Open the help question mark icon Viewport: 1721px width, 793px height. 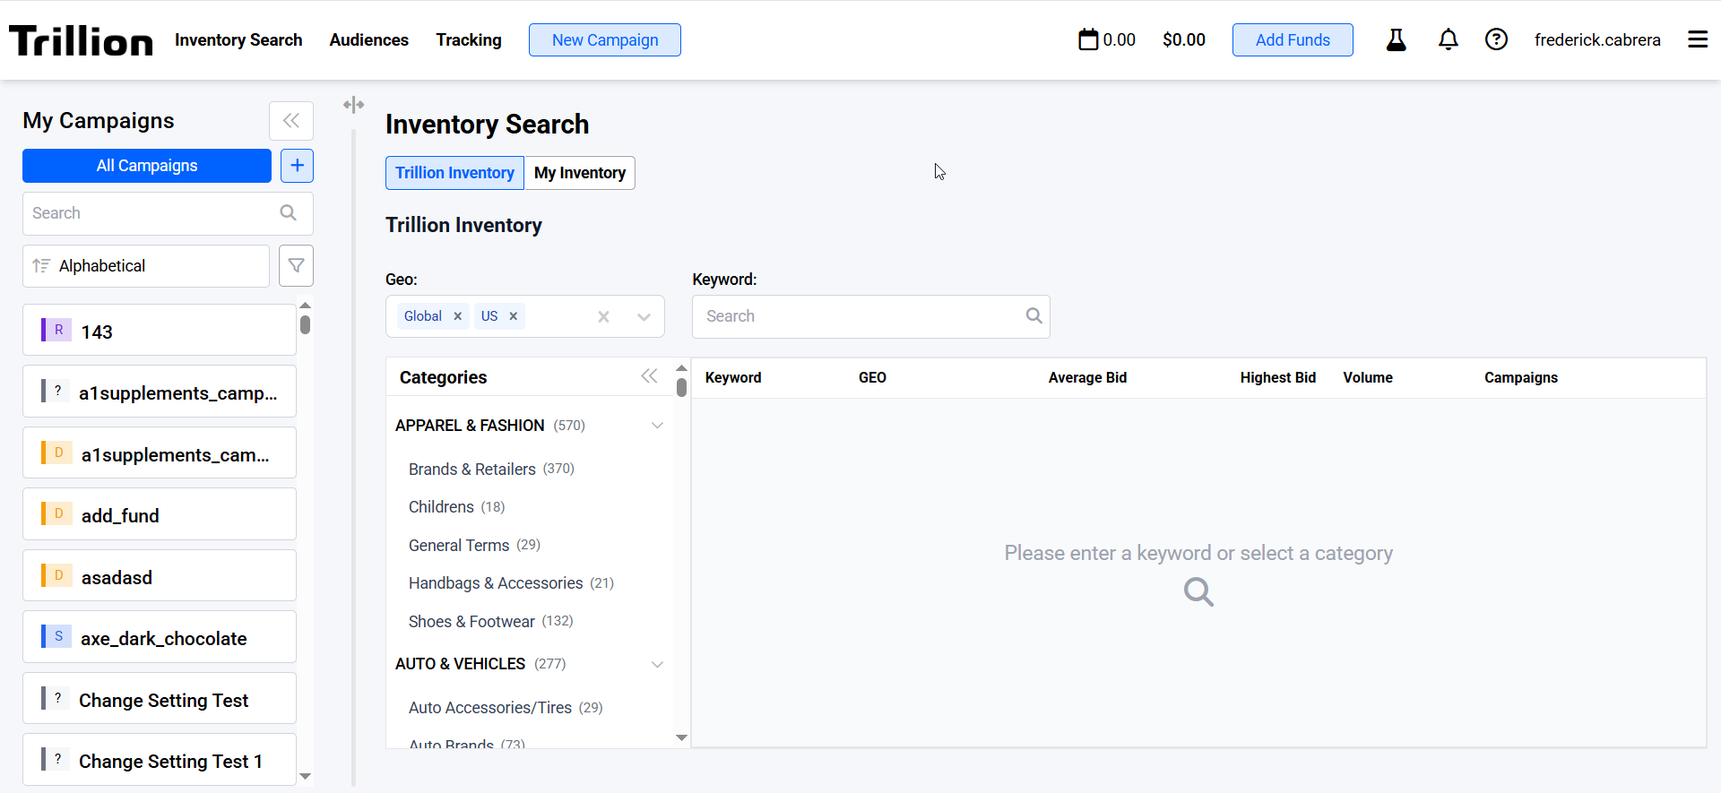(1496, 39)
